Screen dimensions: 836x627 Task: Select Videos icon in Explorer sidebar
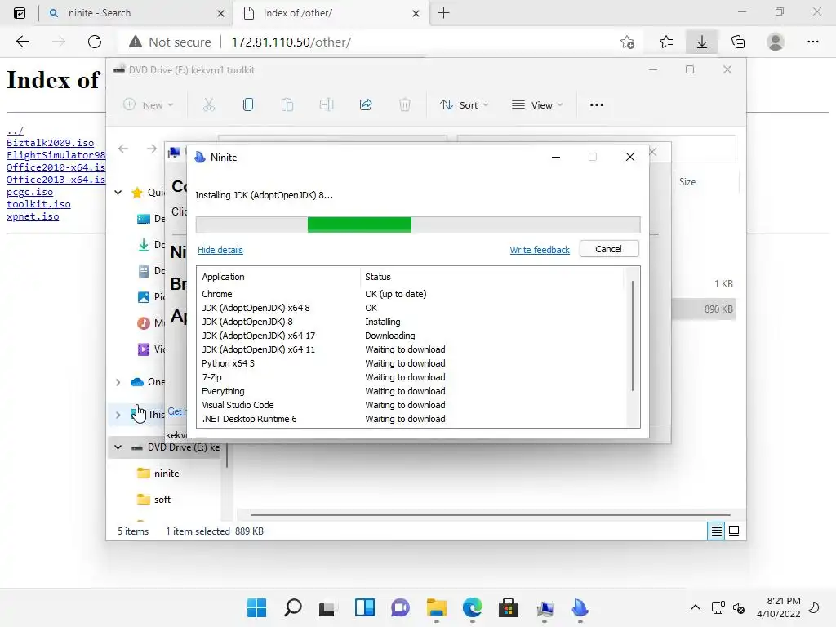tap(144, 349)
